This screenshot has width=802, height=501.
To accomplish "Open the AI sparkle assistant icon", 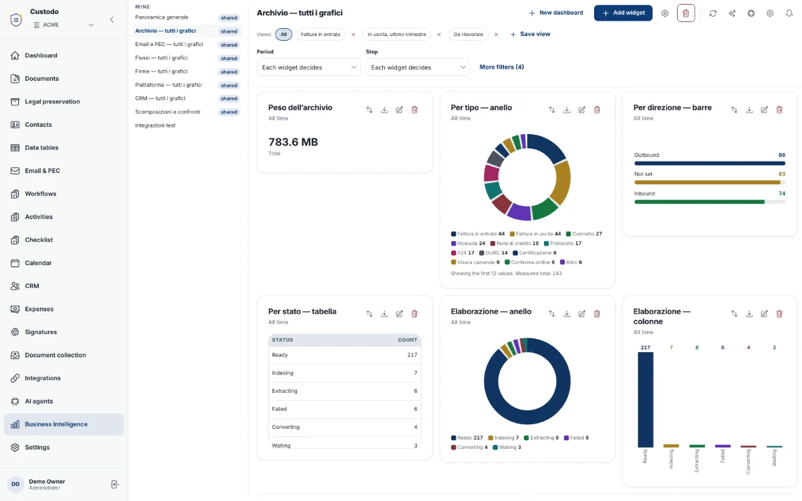I will click(x=732, y=13).
